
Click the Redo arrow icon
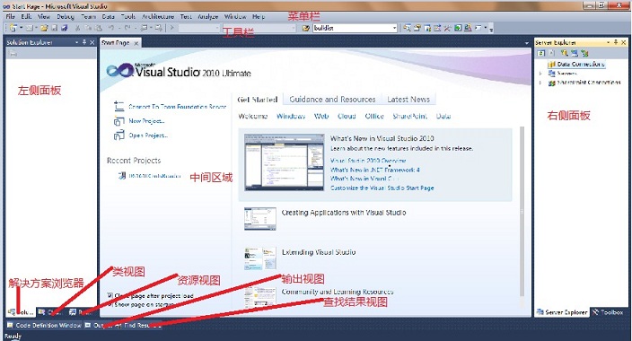(127, 28)
